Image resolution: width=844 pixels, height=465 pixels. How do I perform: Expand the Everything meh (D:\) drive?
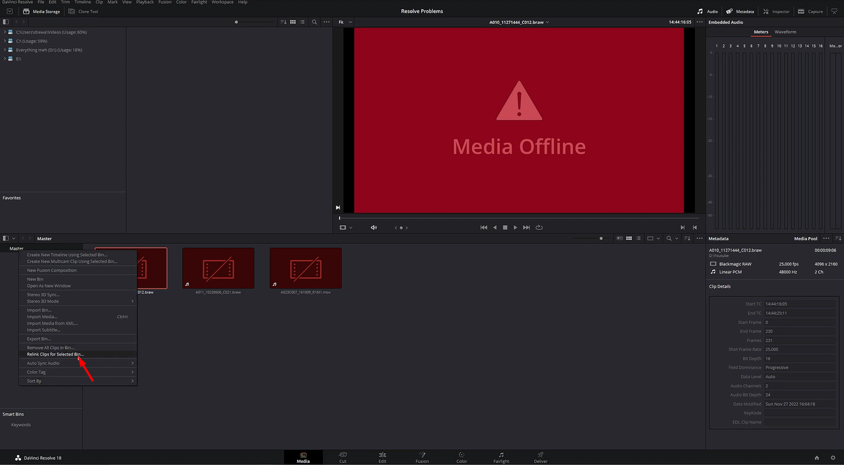coord(5,49)
